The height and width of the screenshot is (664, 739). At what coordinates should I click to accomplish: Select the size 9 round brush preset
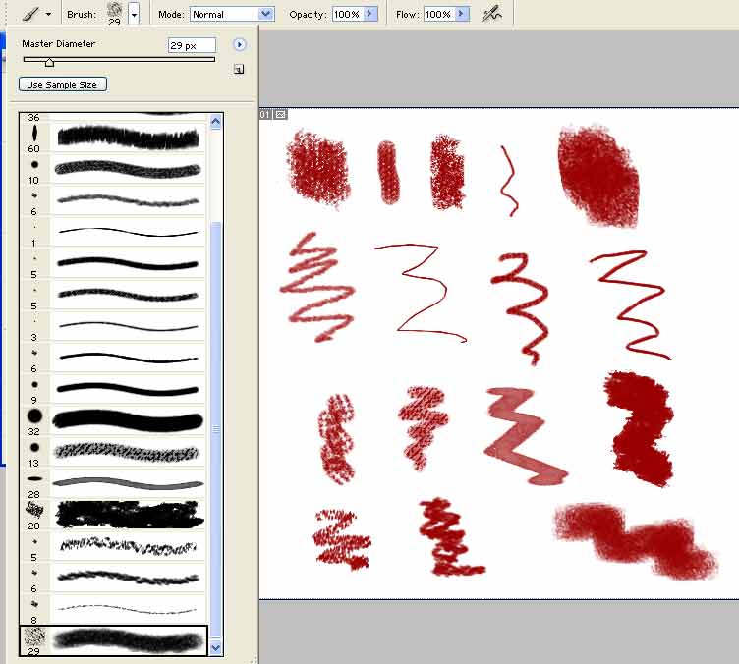(x=113, y=389)
